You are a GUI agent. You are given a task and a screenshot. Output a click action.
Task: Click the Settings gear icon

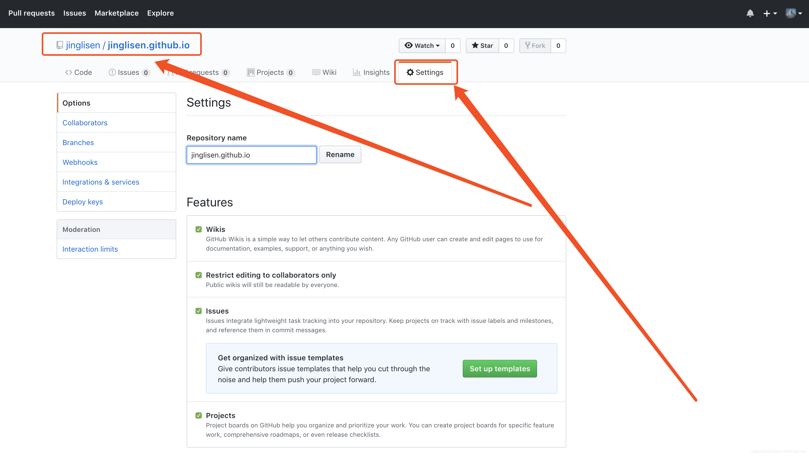pos(410,72)
